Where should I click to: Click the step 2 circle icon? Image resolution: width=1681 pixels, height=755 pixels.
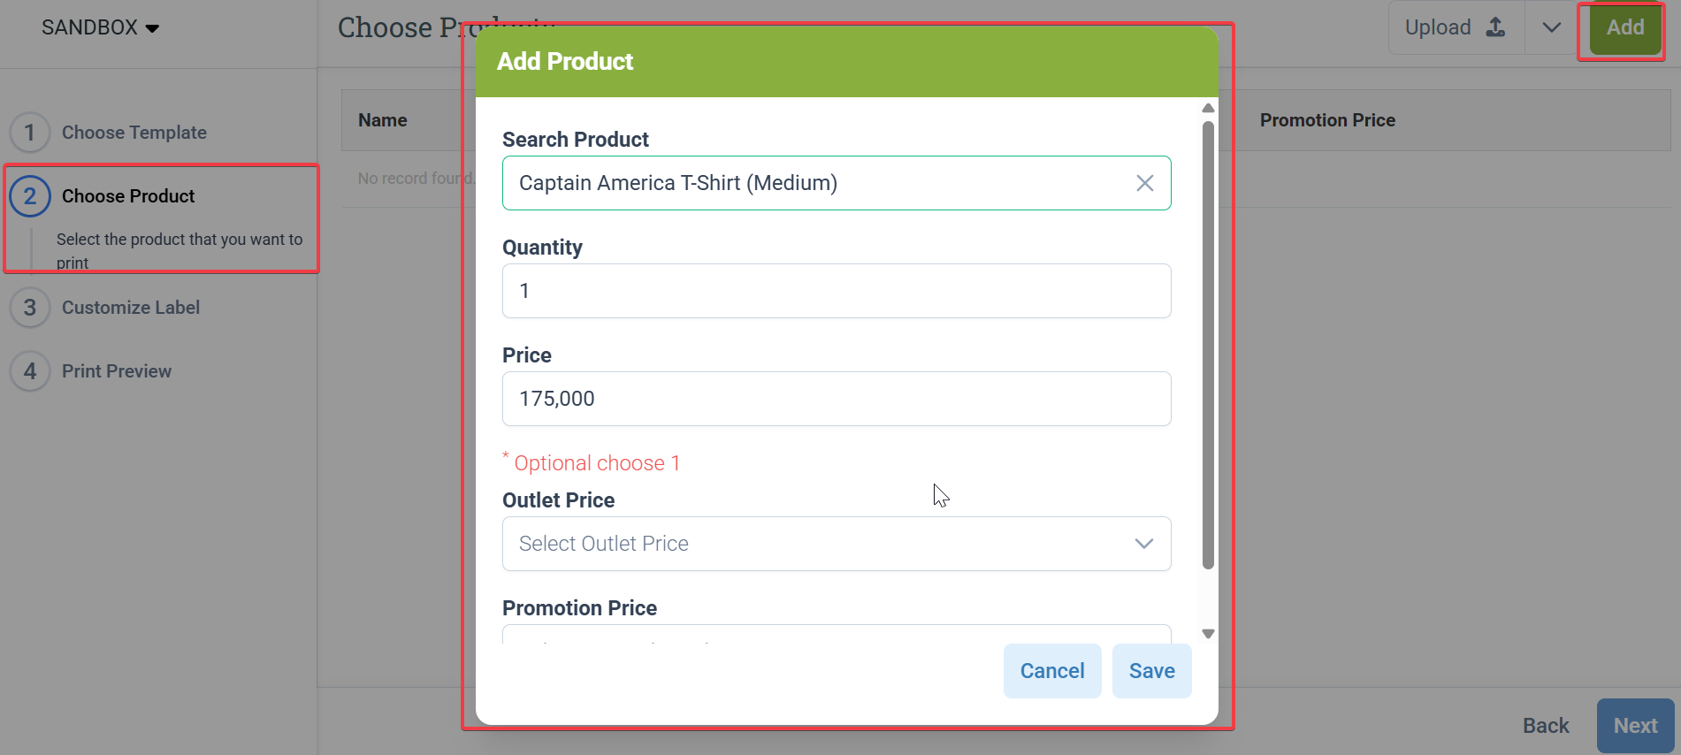tap(30, 196)
